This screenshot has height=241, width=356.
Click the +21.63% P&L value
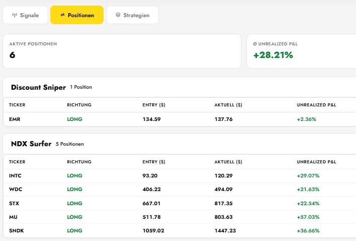pyautogui.click(x=308, y=190)
